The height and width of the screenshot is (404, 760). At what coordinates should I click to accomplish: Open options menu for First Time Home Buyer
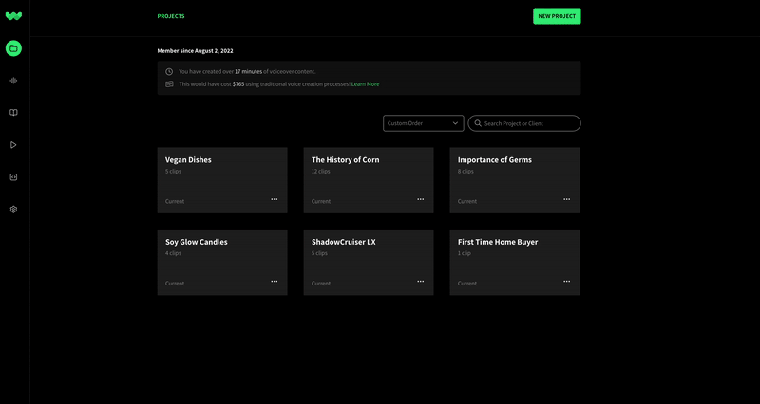pos(566,281)
